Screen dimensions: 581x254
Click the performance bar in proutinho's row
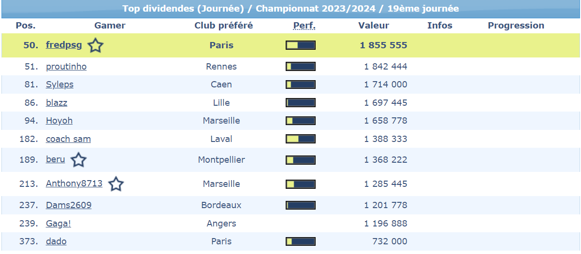pos(300,67)
